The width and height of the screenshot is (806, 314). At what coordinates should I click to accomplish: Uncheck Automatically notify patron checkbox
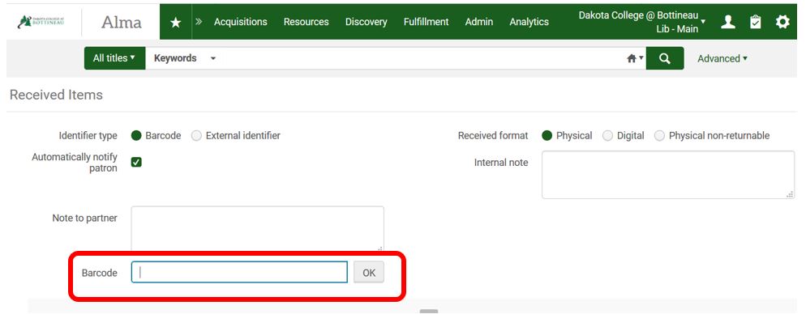pyautogui.click(x=136, y=162)
